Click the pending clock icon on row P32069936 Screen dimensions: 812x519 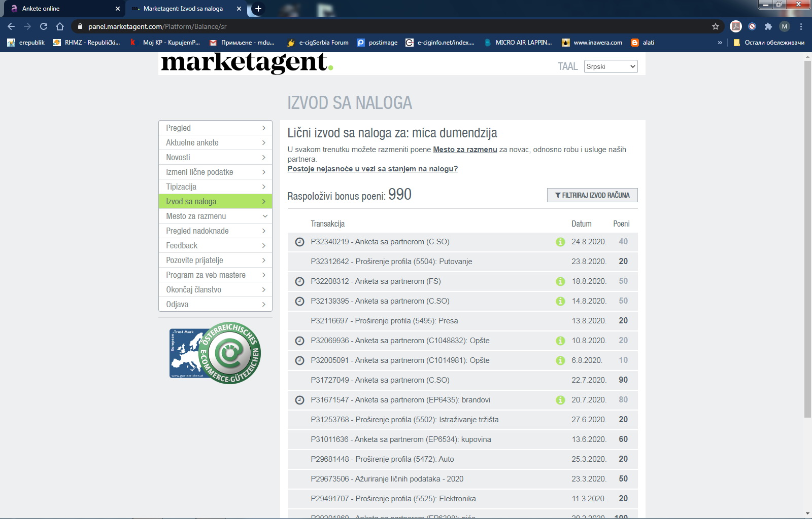(299, 341)
